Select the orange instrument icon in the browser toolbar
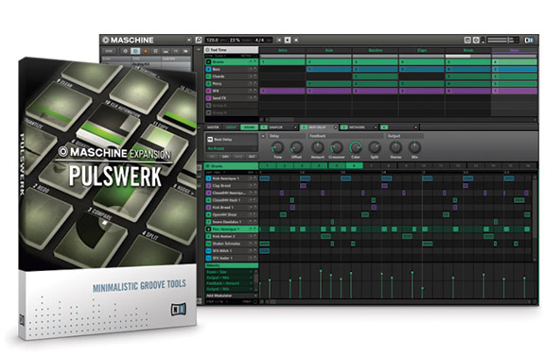Image resolution: width=559 pixels, height=356 pixels. coord(146,51)
